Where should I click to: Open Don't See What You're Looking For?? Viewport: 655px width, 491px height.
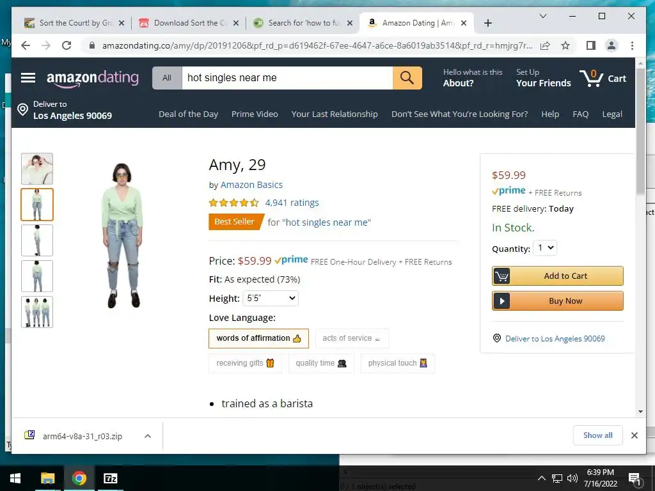pos(459,114)
